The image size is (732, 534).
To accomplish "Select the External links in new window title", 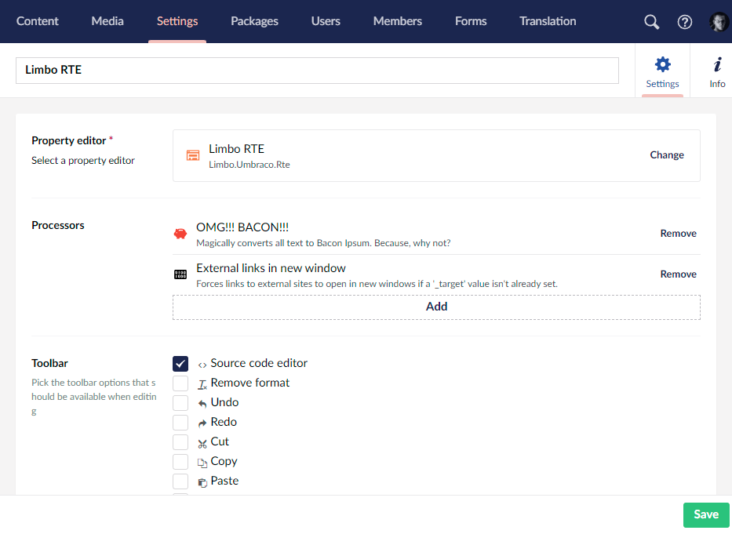I will 271,268.
